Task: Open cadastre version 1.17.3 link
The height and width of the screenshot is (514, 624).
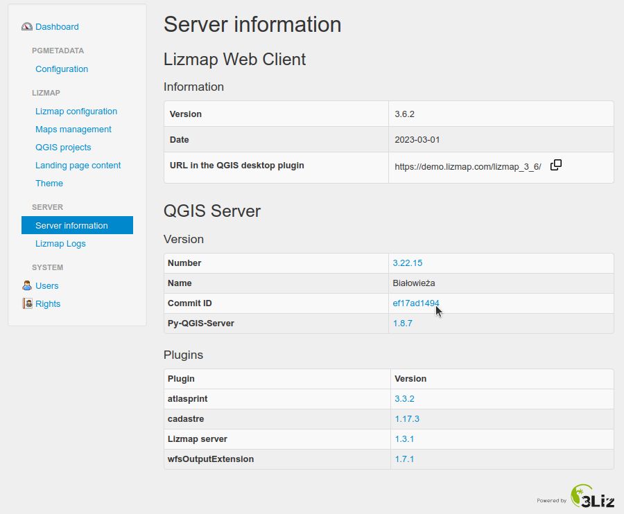Action: (407, 419)
